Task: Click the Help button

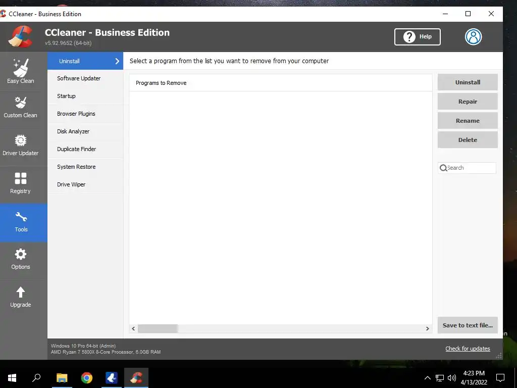Action: pos(418,36)
